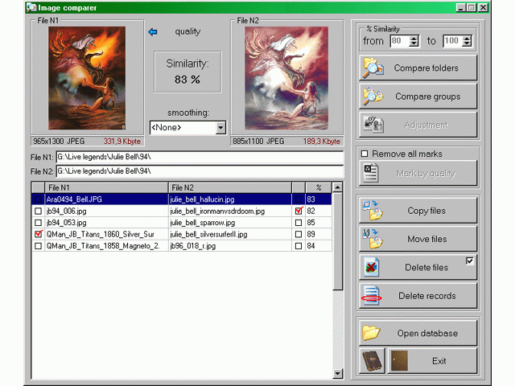
Task: Click the File N2 column header
Action: (230, 187)
